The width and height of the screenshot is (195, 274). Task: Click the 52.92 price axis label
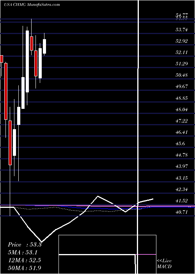coord(182,41)
